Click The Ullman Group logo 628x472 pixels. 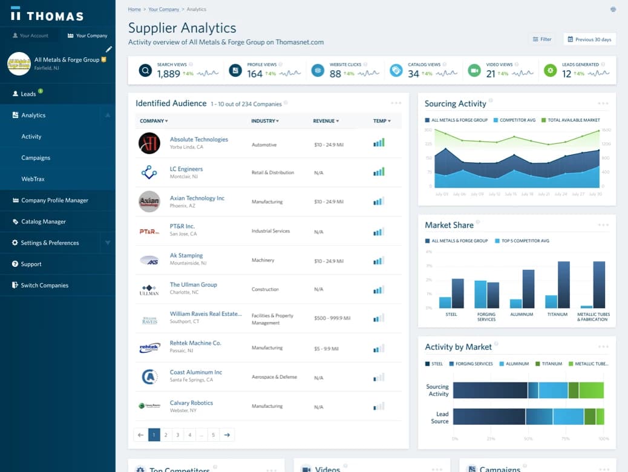coord(149,290)
